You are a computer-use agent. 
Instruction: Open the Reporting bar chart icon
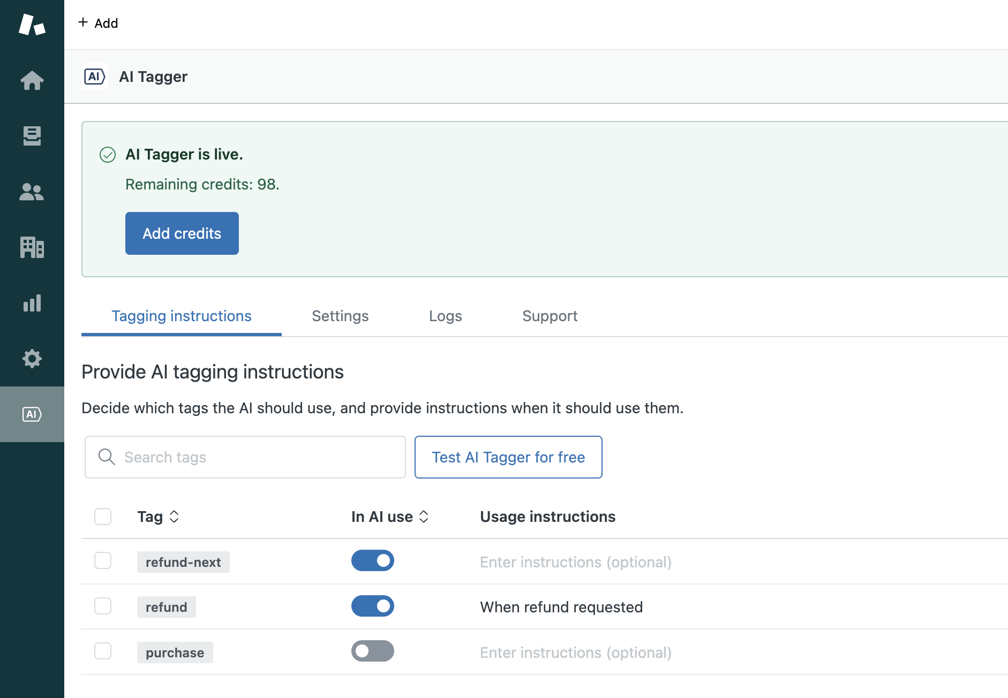(32, 303)
